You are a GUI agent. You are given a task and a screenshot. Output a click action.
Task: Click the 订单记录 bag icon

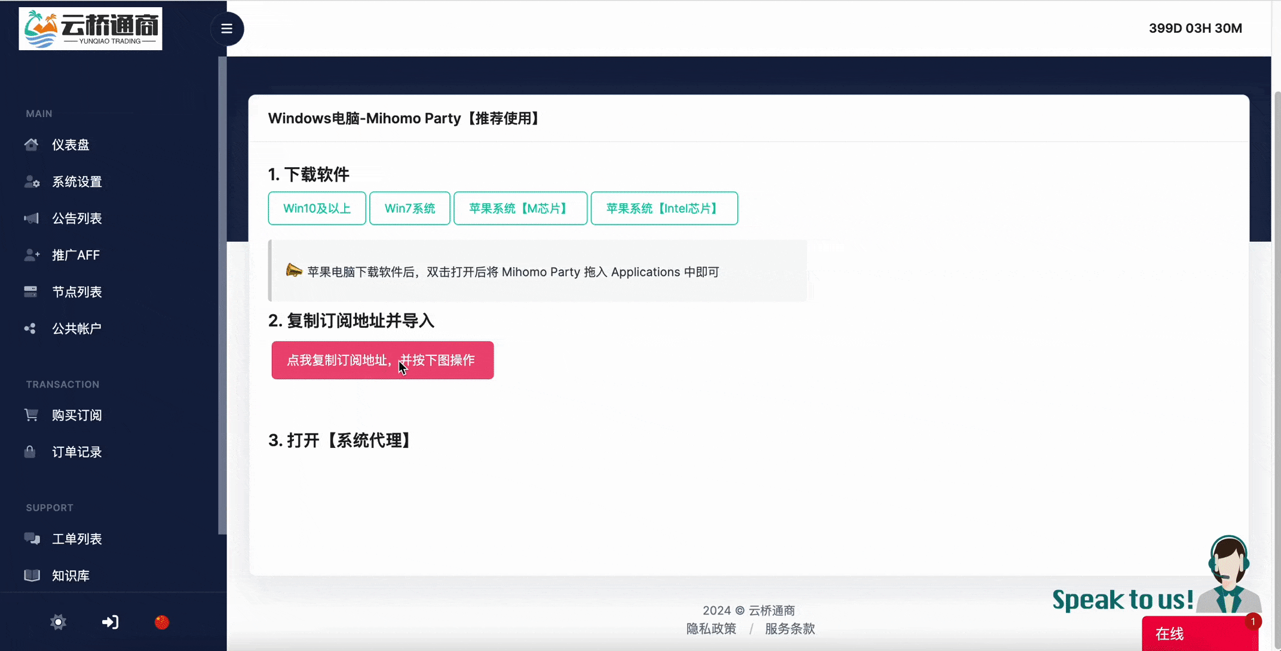(30, 452)
